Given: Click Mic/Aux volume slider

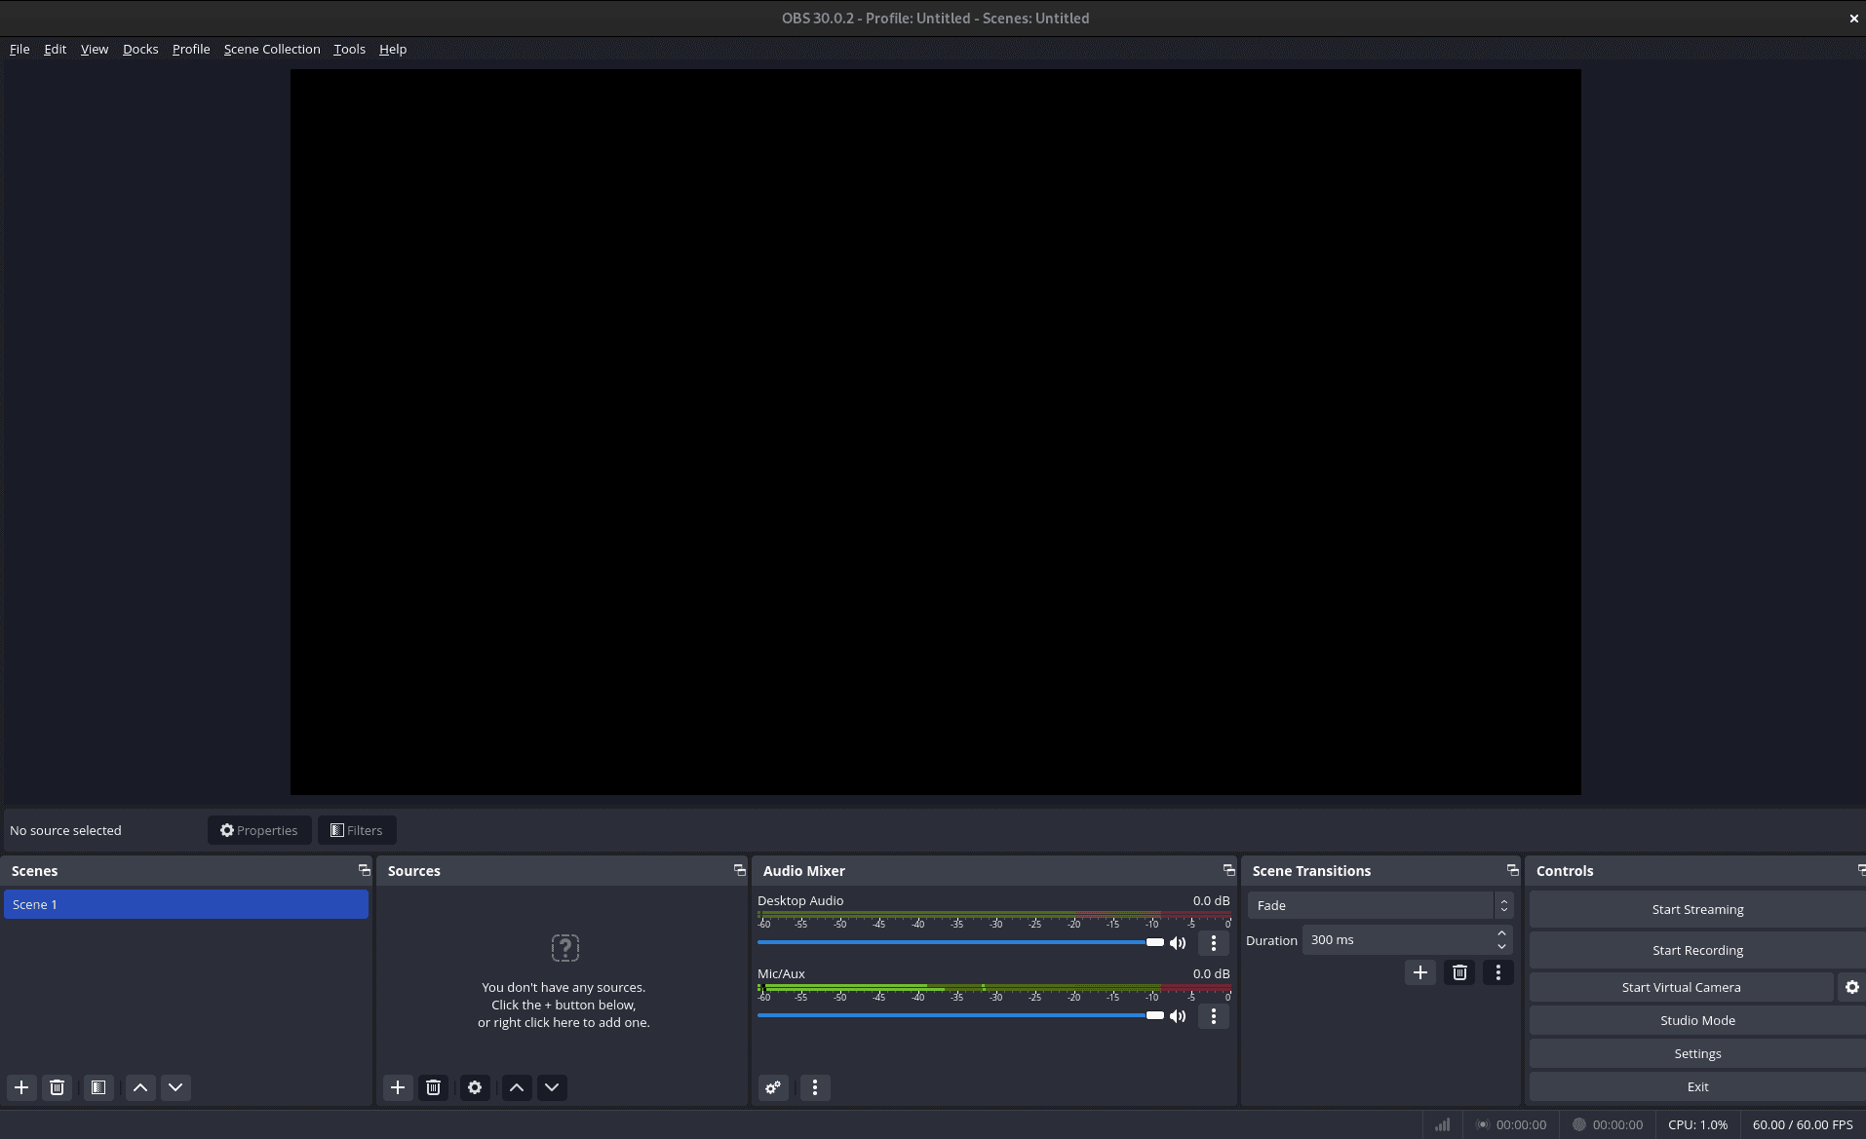Looking at the screenshot, I should (960, 1015).
